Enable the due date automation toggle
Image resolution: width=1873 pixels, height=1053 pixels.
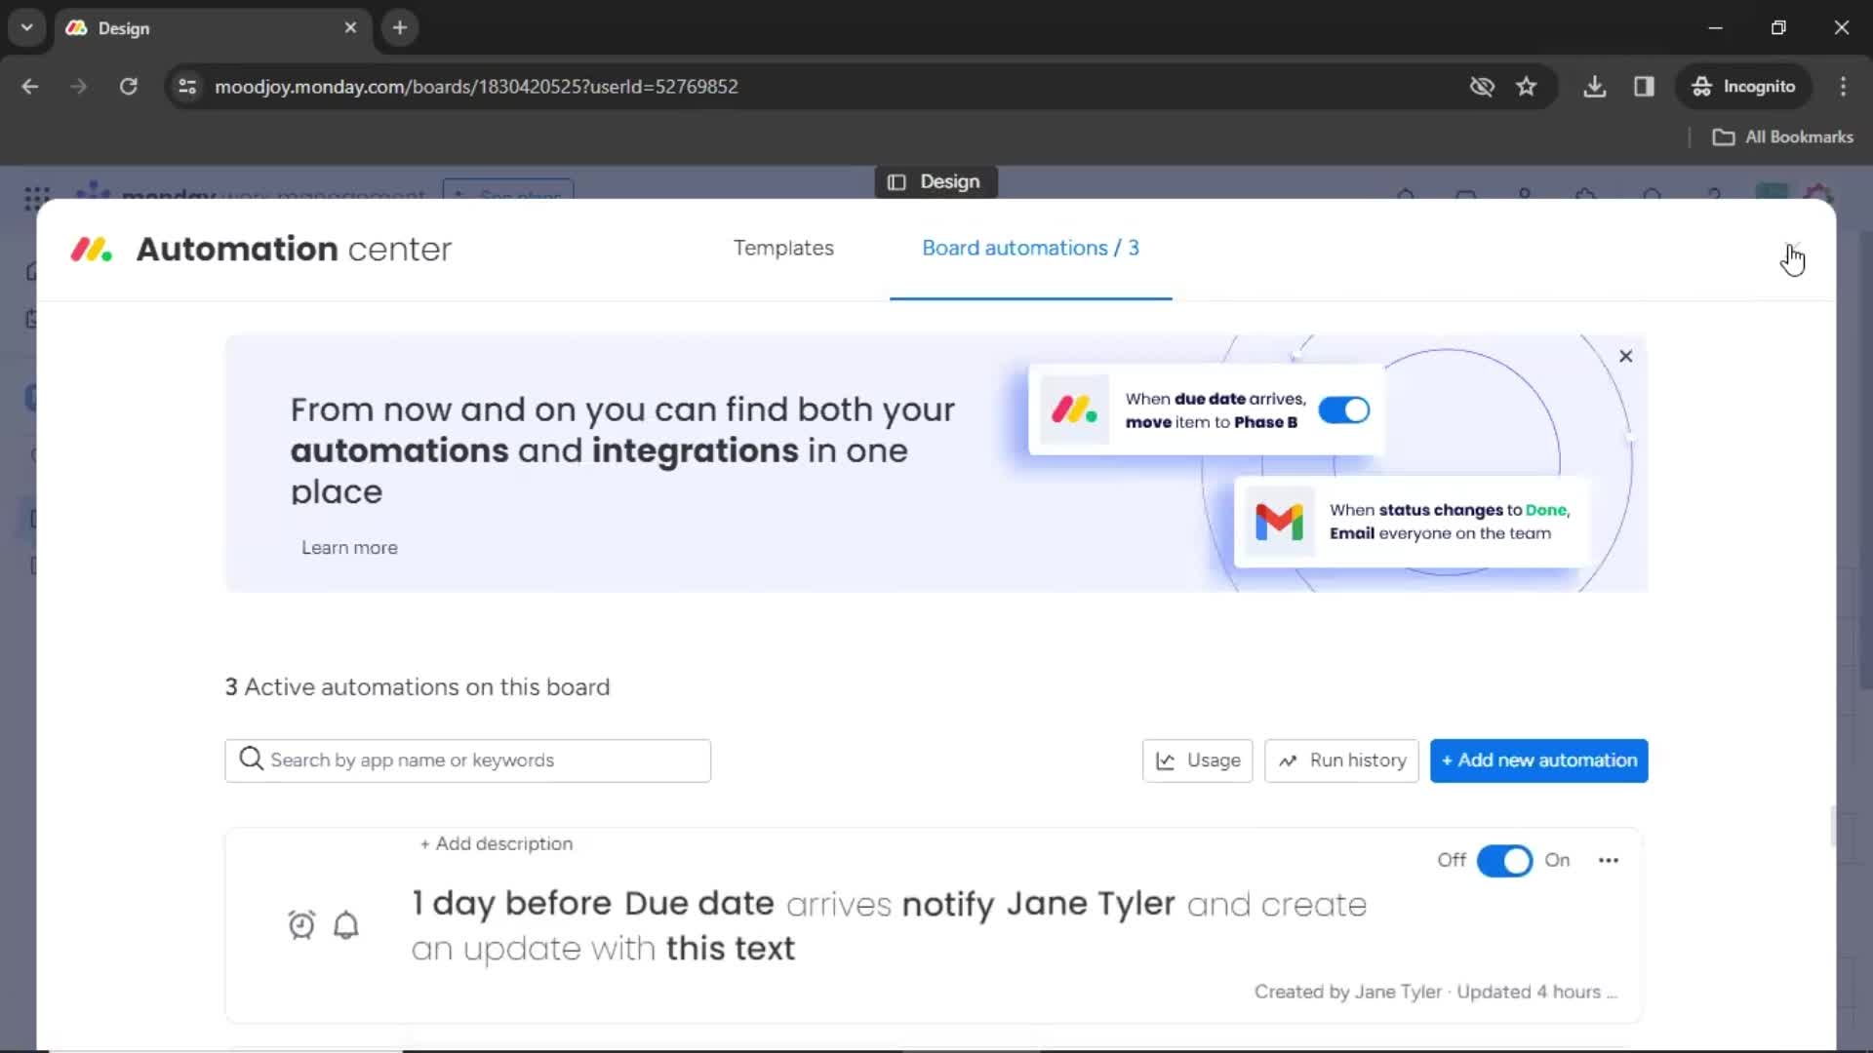[1344, 409]
